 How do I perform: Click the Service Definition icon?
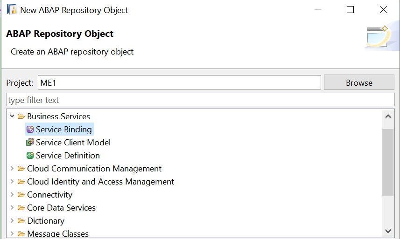(30, 155)
